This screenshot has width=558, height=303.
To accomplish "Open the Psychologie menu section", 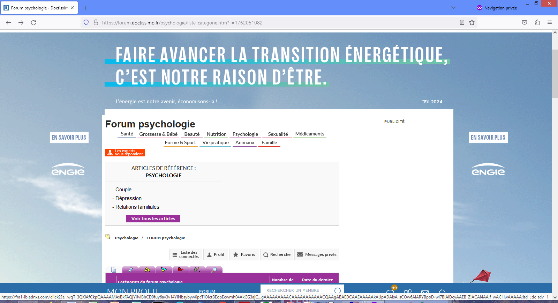I will point(245,134).
